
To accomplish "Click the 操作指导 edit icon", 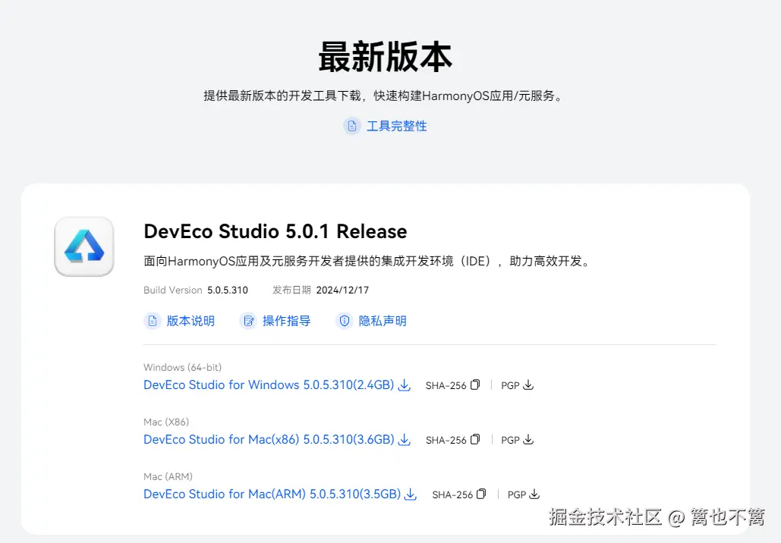I will [x=248, y=321].
